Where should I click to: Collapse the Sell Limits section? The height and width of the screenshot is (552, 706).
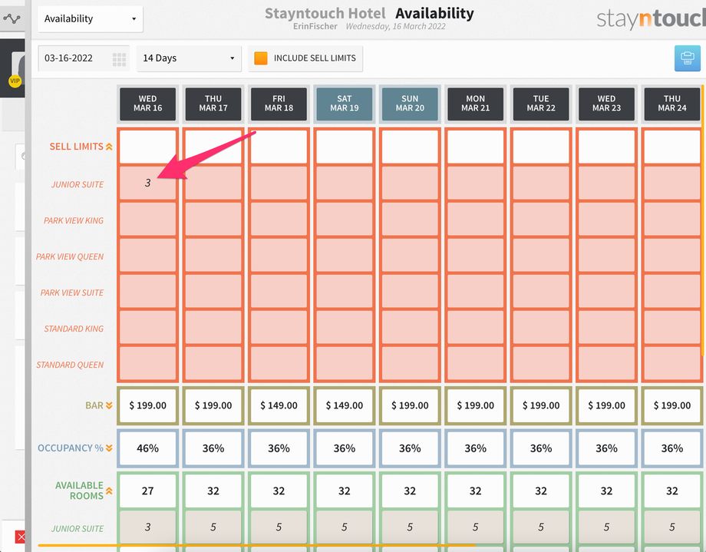coord(109,147)
